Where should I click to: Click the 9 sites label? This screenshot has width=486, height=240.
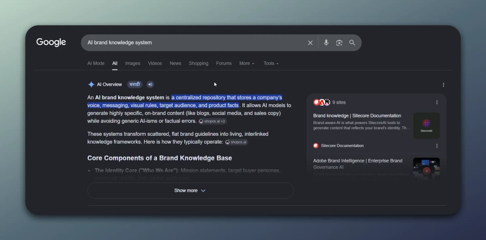(x=339, y=102)
